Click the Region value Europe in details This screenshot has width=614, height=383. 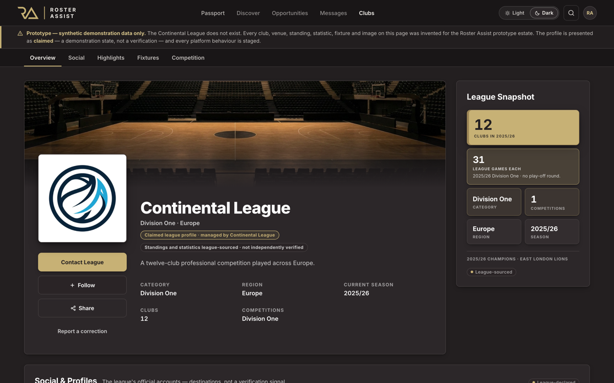pos(252,293)
